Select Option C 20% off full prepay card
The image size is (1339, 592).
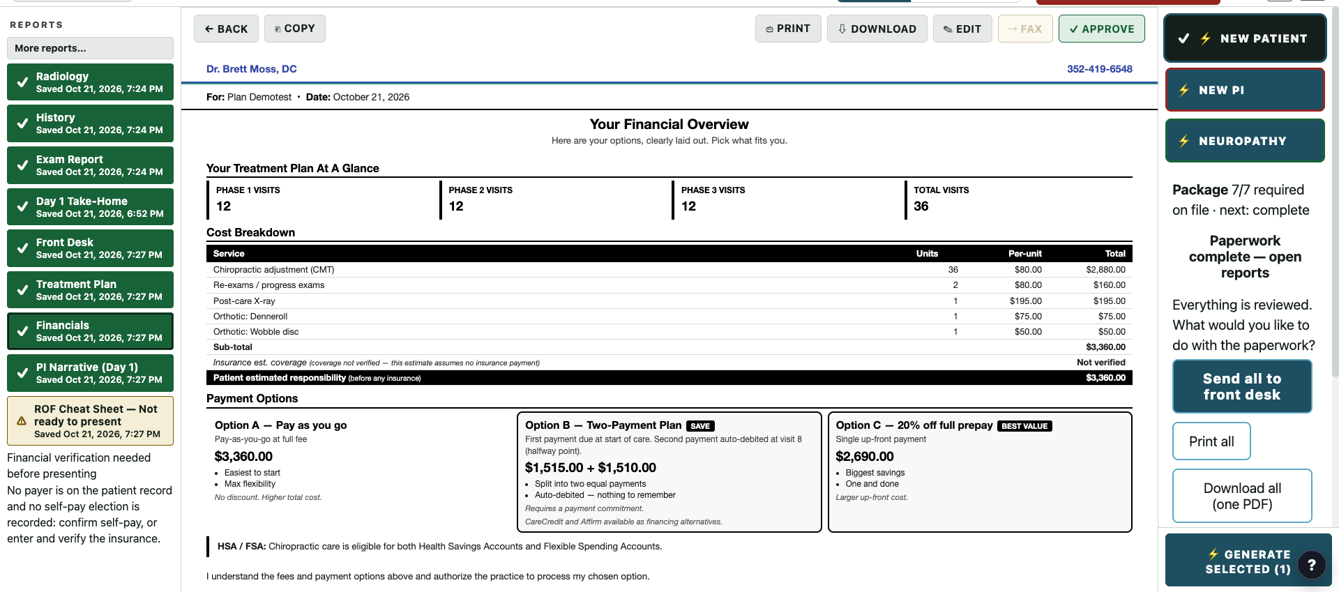980,472
